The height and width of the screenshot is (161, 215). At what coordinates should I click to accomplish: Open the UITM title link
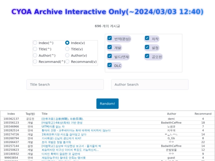click(x=53, y=126)
